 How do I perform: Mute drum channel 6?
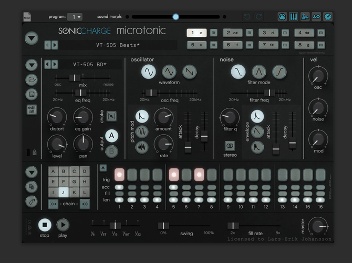[249, 45]
